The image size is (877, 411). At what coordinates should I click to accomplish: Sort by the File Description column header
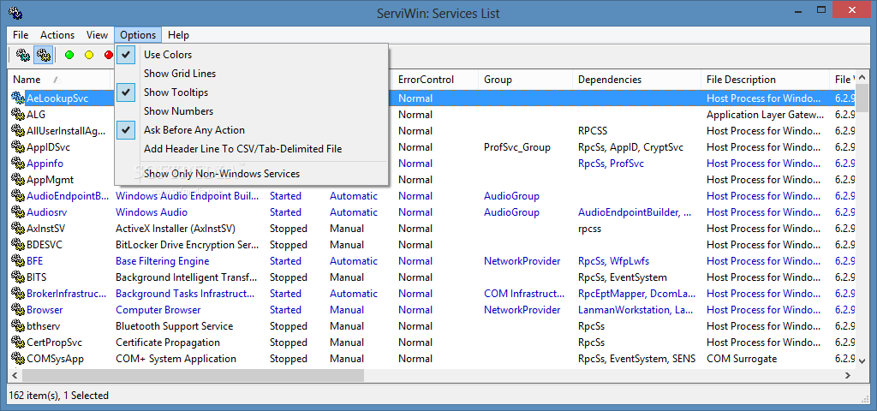pos(765,80)
